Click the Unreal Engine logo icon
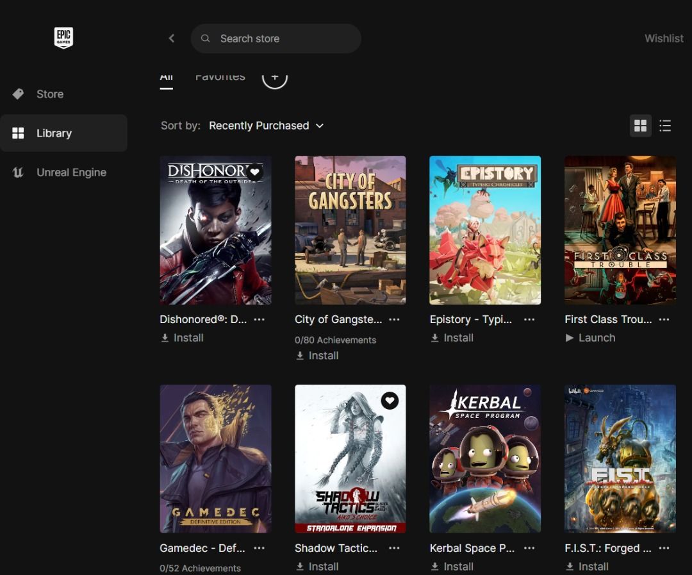The image size is (692, 575). click(x=18, y=172)
